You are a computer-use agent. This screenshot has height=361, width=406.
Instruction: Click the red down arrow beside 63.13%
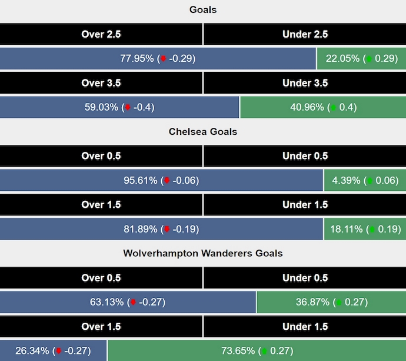133,303
